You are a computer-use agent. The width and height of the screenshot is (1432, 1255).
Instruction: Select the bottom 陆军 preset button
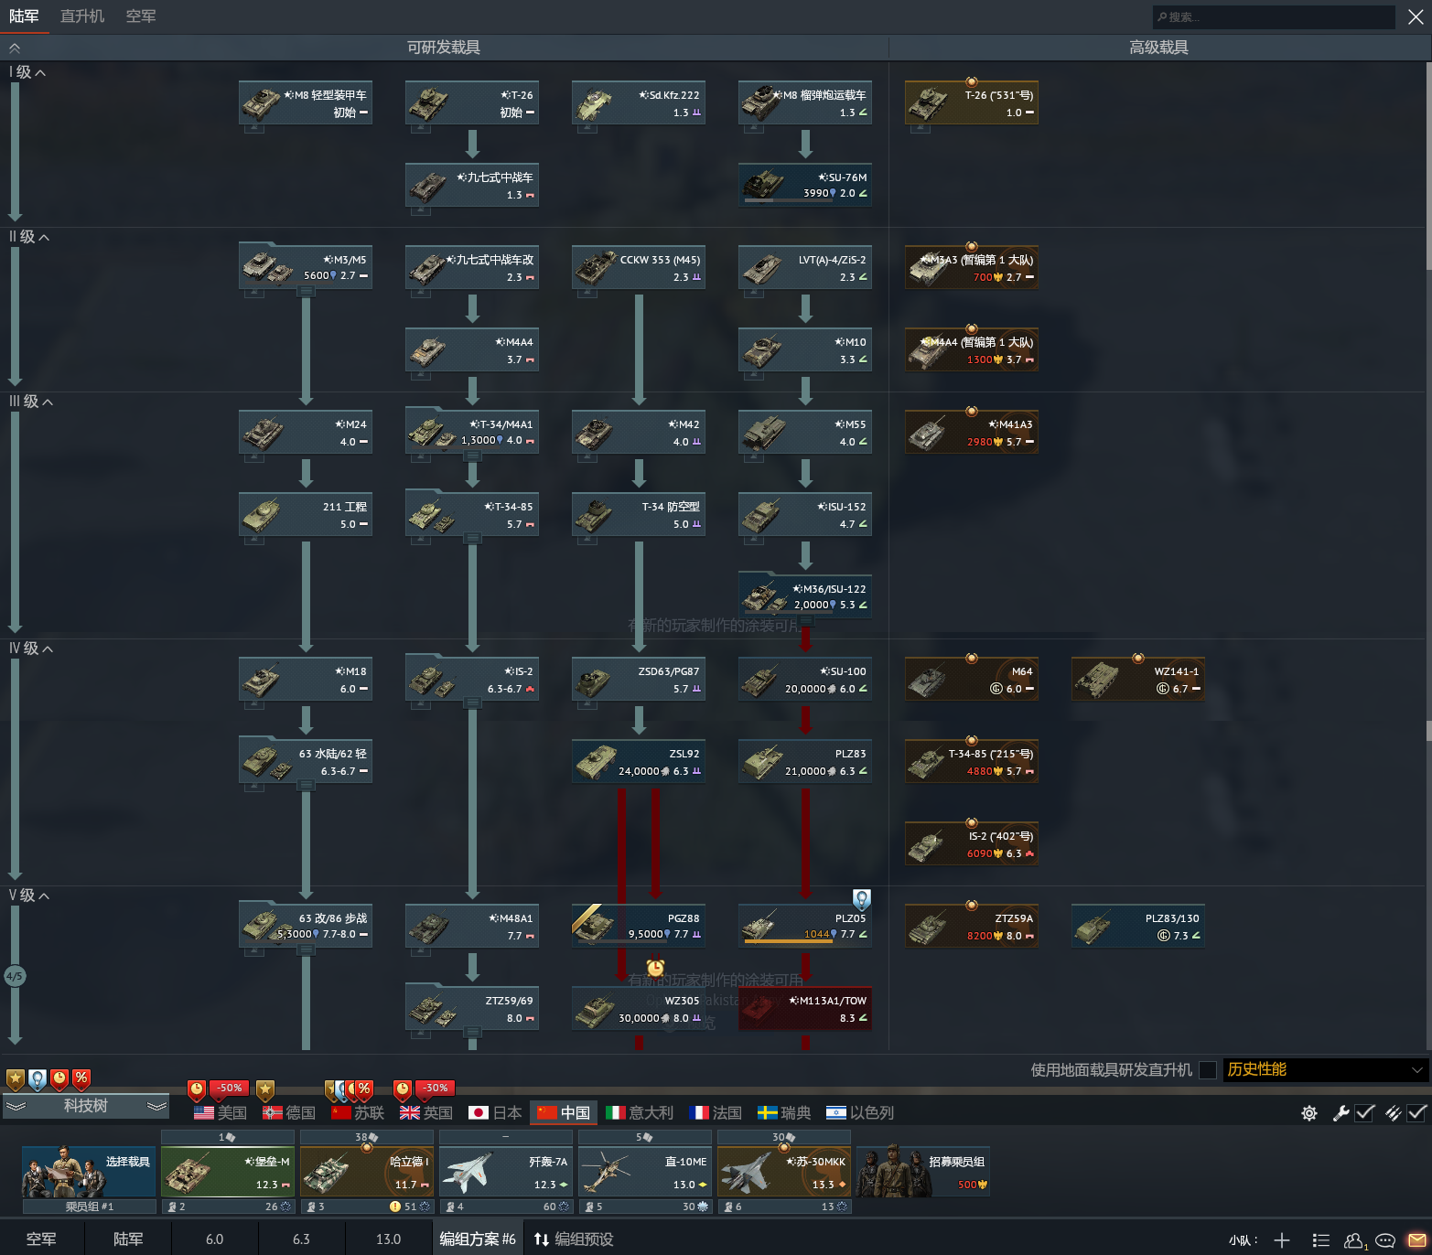128,1239
